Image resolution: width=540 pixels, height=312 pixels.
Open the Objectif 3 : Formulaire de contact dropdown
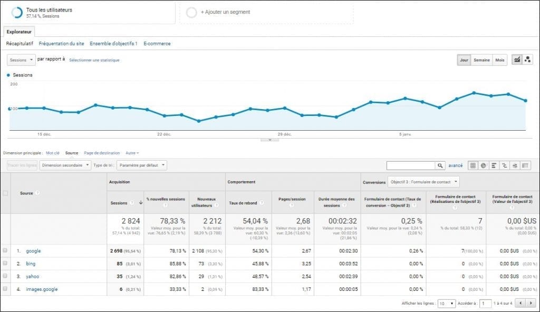click(423, 182)
